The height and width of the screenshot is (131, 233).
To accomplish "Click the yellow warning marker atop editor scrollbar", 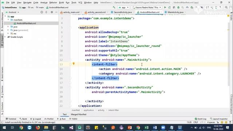I will tap(228, 16).
